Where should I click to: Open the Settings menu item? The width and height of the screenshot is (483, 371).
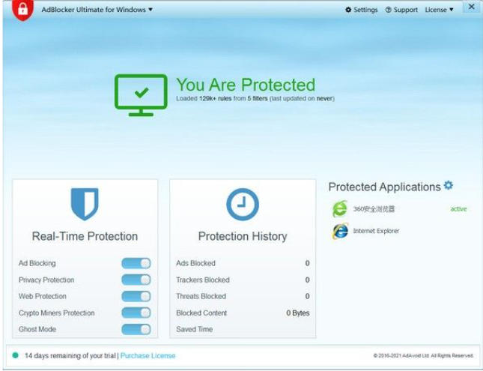coord(362,10)
